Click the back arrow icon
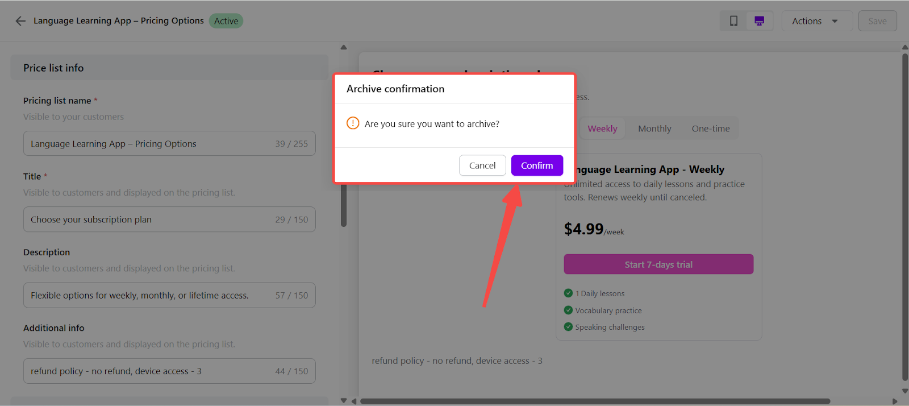 point(20,21)
